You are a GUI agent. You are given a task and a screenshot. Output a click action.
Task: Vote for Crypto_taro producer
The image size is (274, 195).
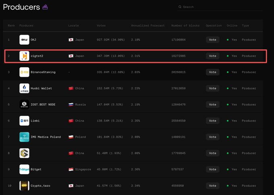point(212,186)
